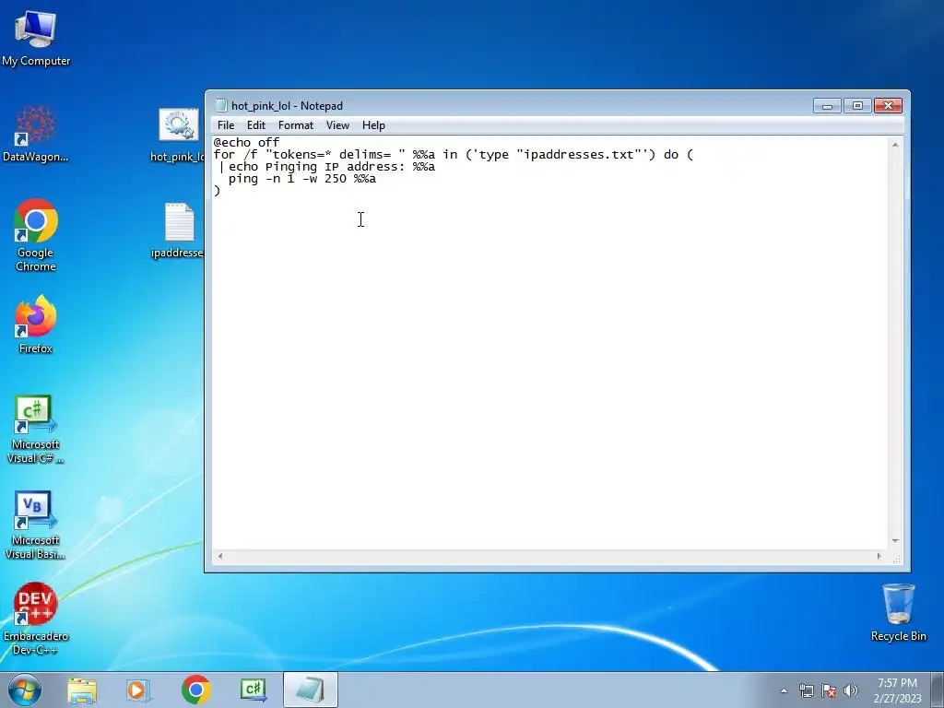This screenshot has width=944, height=708.
Task: Select the Firefox desktop shortcut
Action: point(36,324)
